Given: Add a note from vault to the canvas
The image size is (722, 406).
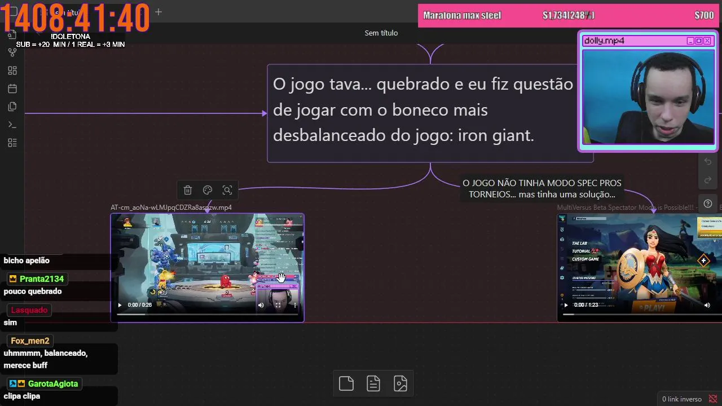Looking at the screenshot, I should pos(373,383).
